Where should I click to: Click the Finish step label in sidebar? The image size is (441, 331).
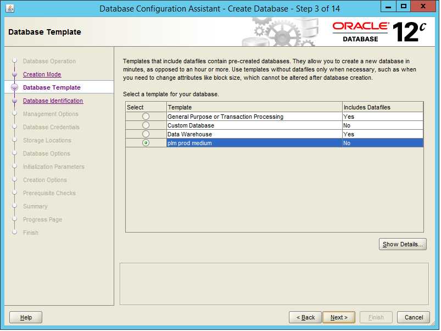tap(30, 233)
